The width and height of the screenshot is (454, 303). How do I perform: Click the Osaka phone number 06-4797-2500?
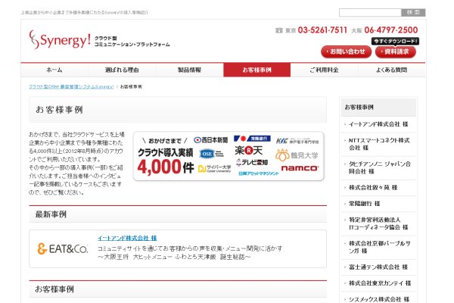(x=391, y=30)
